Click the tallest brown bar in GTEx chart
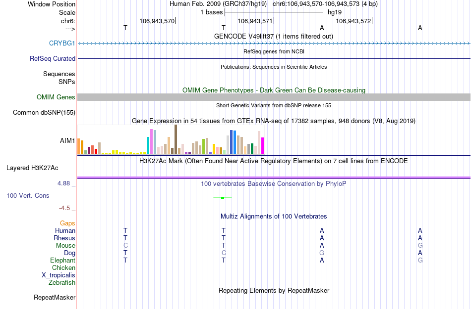The width and height of the screenshot is (471, 309). [x=176, y=139]
